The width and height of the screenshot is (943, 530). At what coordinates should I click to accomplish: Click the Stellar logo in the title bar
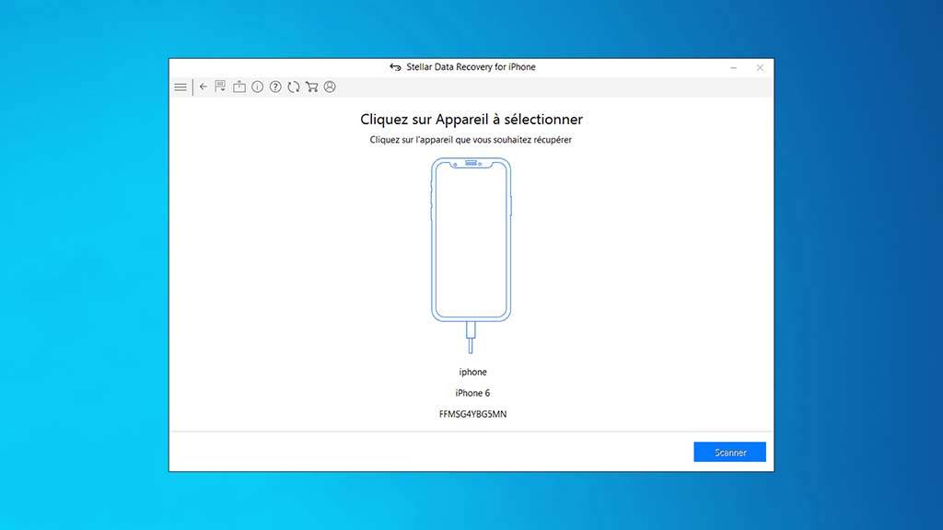tap(395, 67)
